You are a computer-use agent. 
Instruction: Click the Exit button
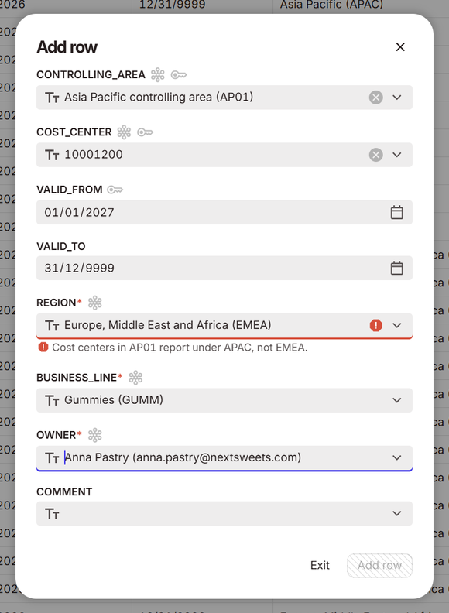(320, 565)
